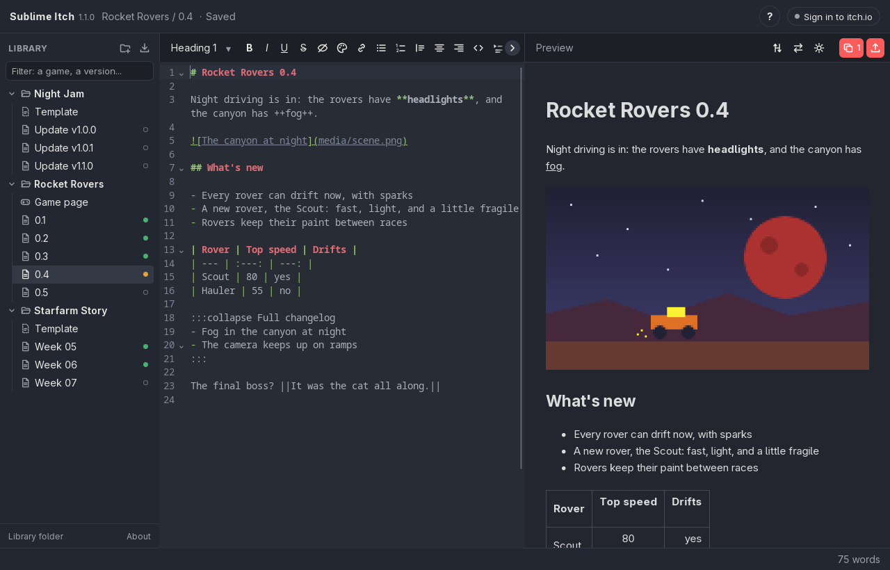Select version 0.5 under Rocket Rovers
890x570 pixels.
point(83,293)
